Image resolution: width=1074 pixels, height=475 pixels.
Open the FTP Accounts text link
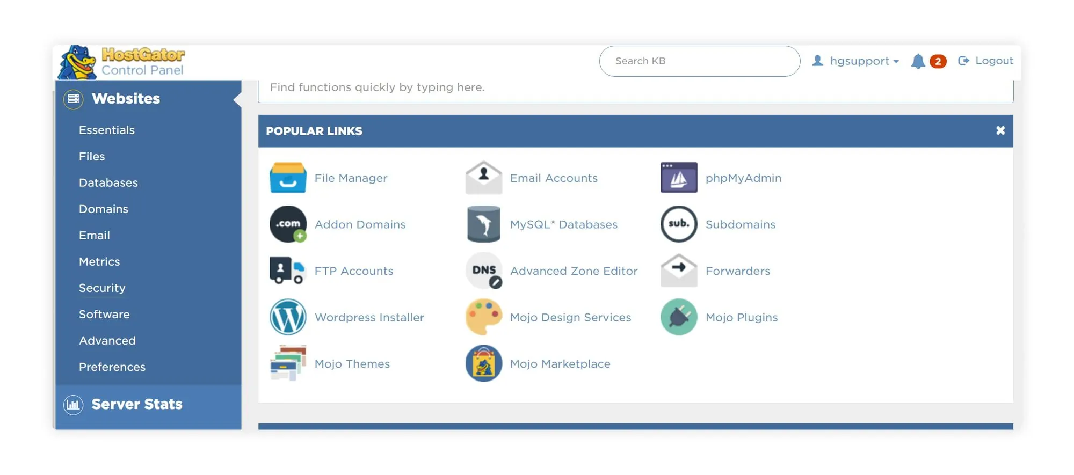pyautogui.click(x=354, y=271)
